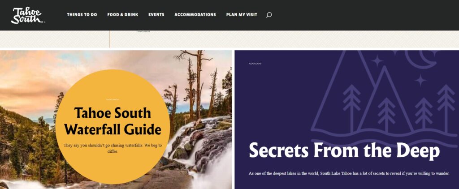Open the Secrets From the Deep article
Viewport: 459px width, 189px height.
344,150
